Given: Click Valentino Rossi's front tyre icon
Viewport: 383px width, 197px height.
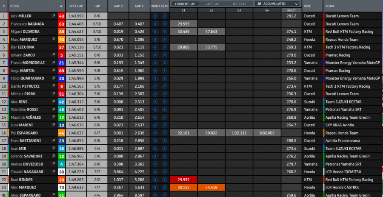Looking at the screenshot, I should [x=156, y=109].
